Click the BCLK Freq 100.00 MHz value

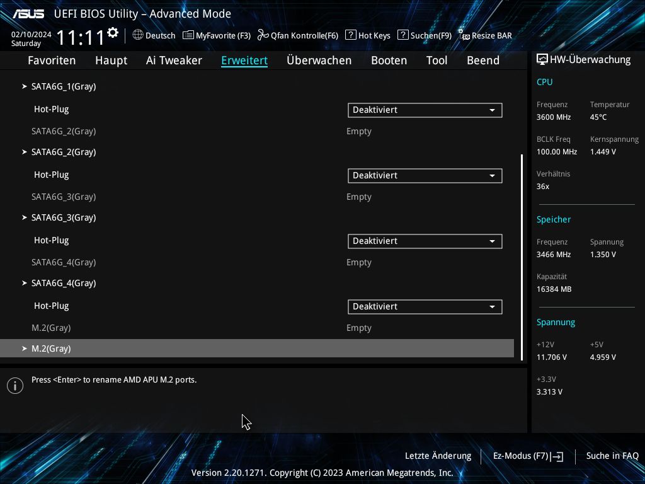pyautogui.click(x=557, y=152)
